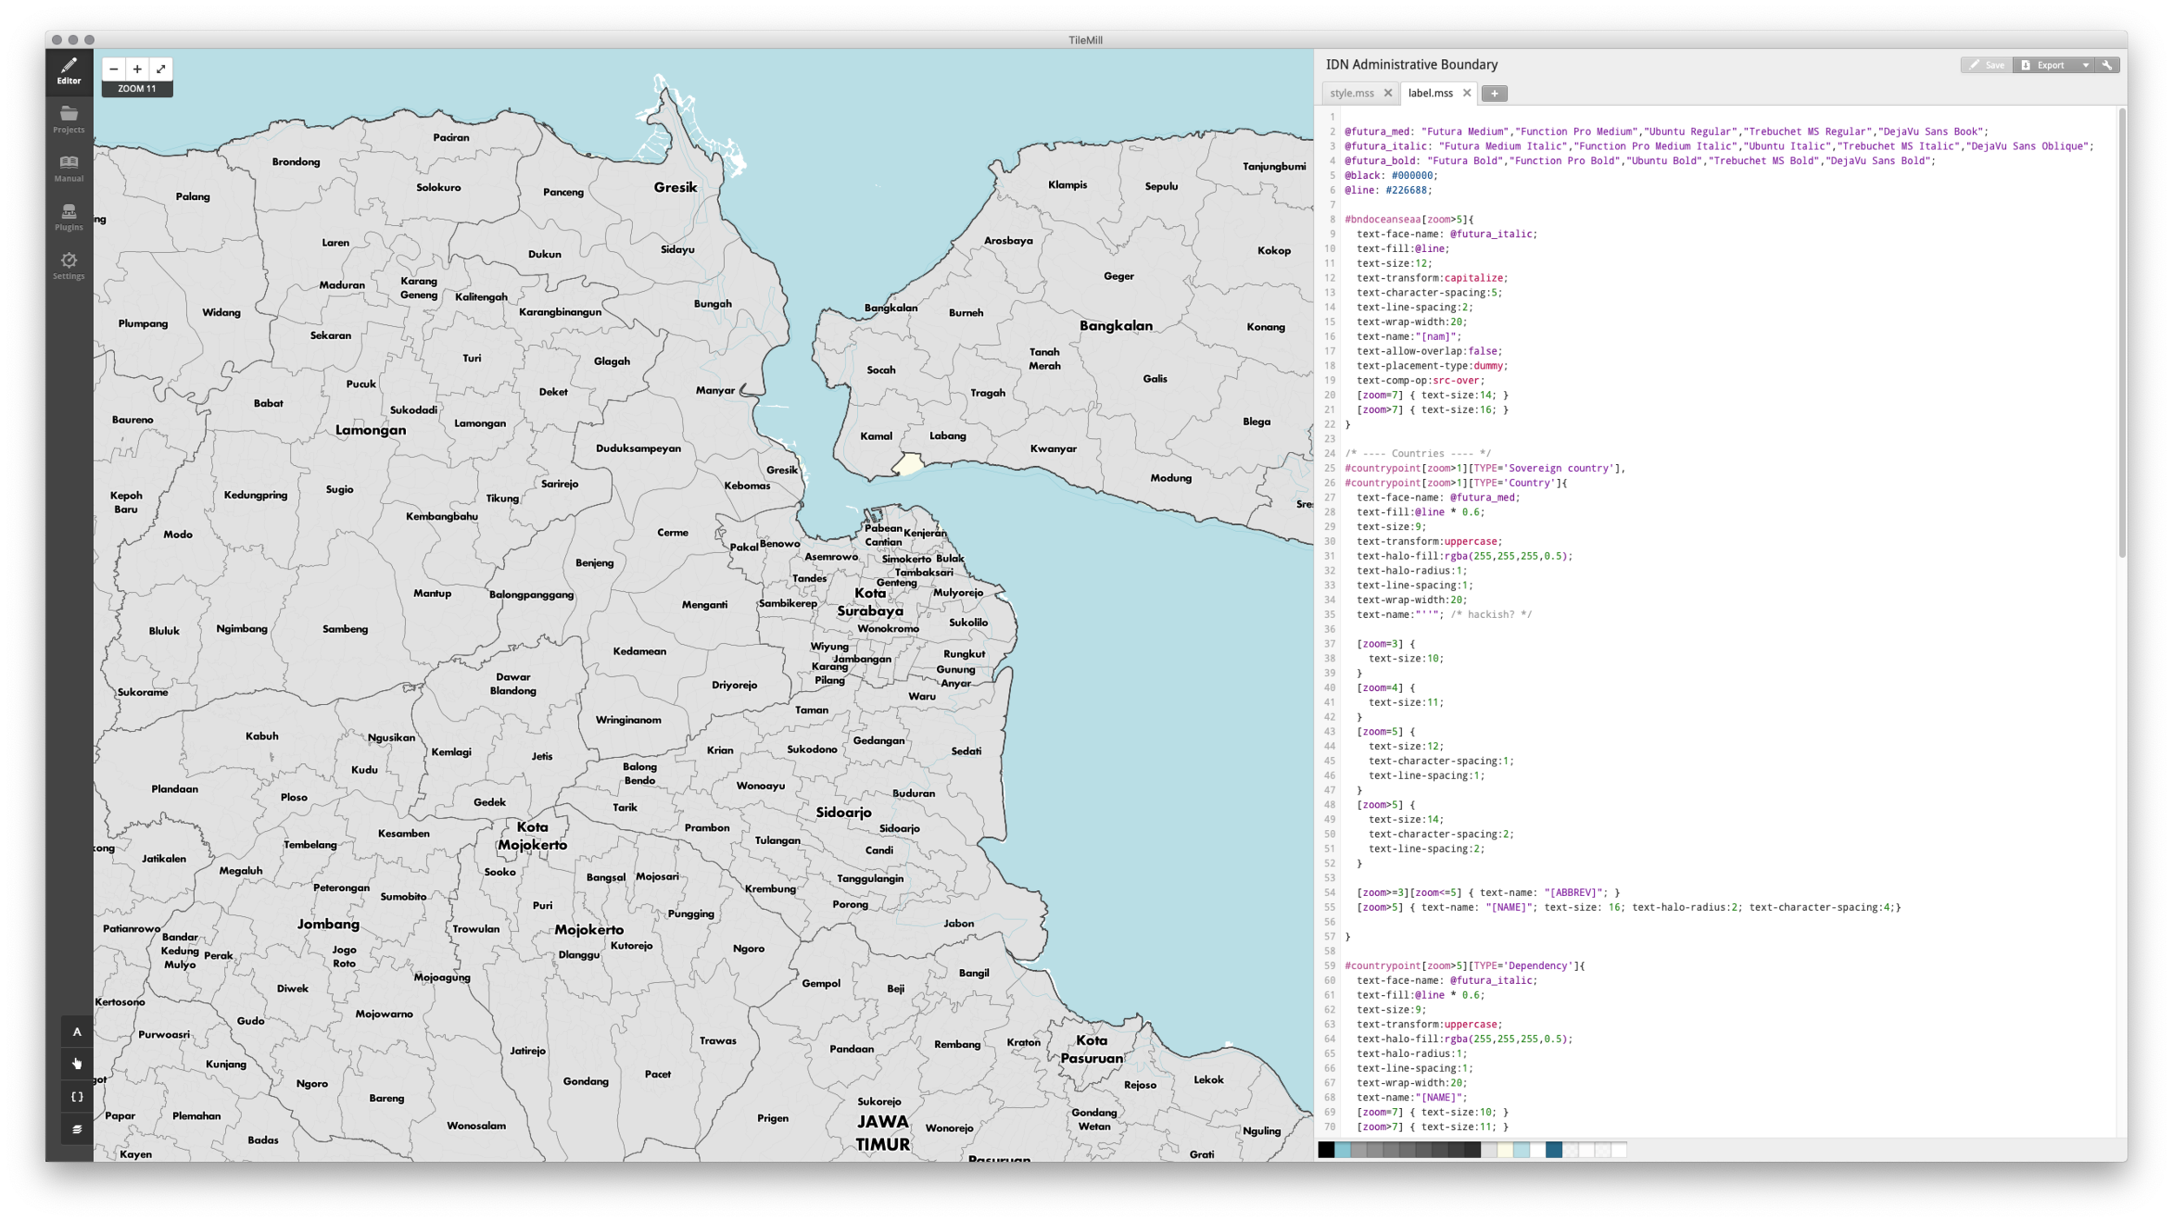Open project settings wrench
This screenshot has width=2173, height=1222.
(x=2107, y=65)
